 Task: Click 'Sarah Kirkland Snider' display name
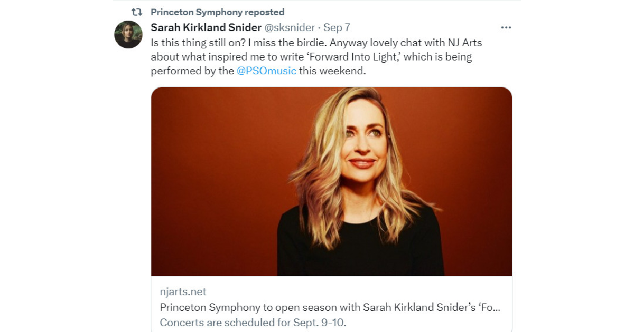click(x=206, y=28)
